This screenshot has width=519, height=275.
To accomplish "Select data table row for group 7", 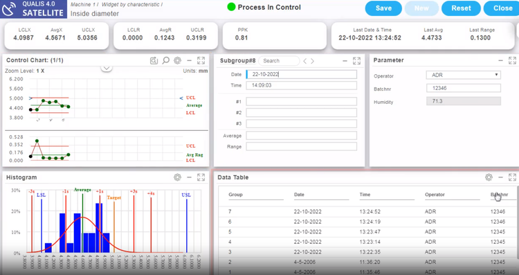I will tap(367, 212).
